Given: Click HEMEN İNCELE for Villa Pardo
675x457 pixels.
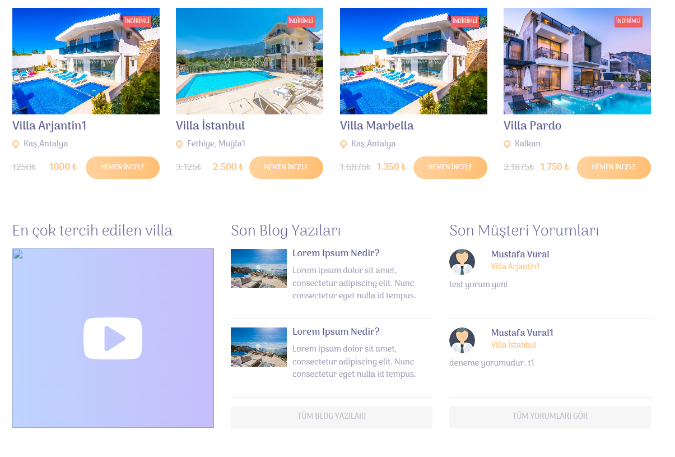Looking at the screenshot, I should click(x=614, y=168).
